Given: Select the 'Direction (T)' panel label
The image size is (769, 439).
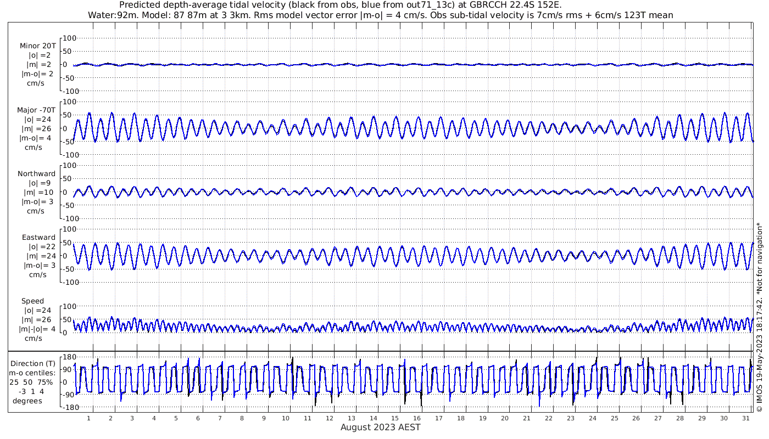Looking at the screenshot, I should (33, 363).
